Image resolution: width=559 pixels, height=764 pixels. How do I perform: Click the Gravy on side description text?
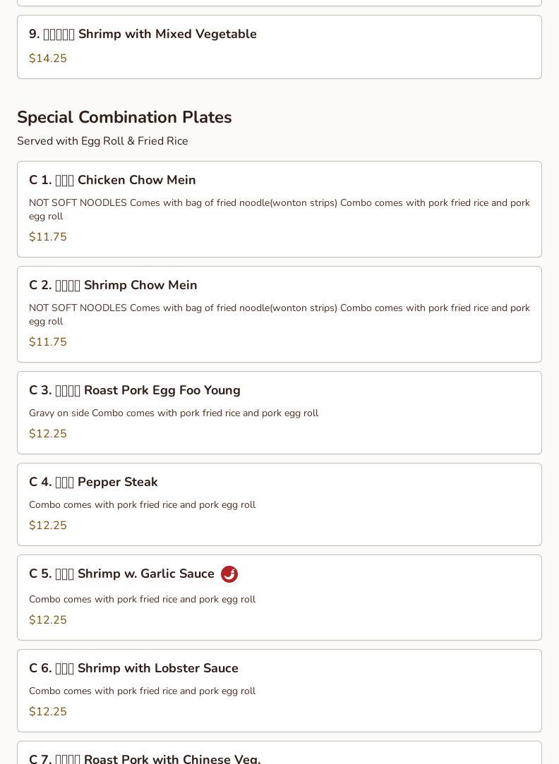coord(174,413)
